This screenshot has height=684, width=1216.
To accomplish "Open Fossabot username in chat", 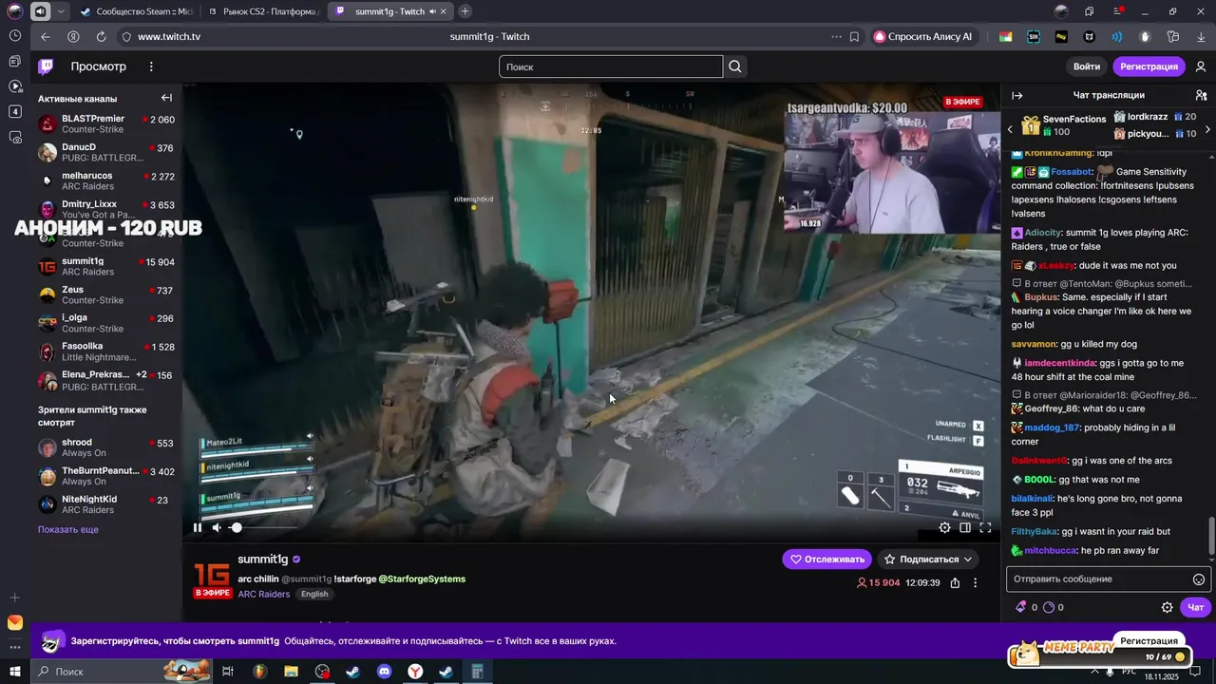I will [x=1072, y=172].
